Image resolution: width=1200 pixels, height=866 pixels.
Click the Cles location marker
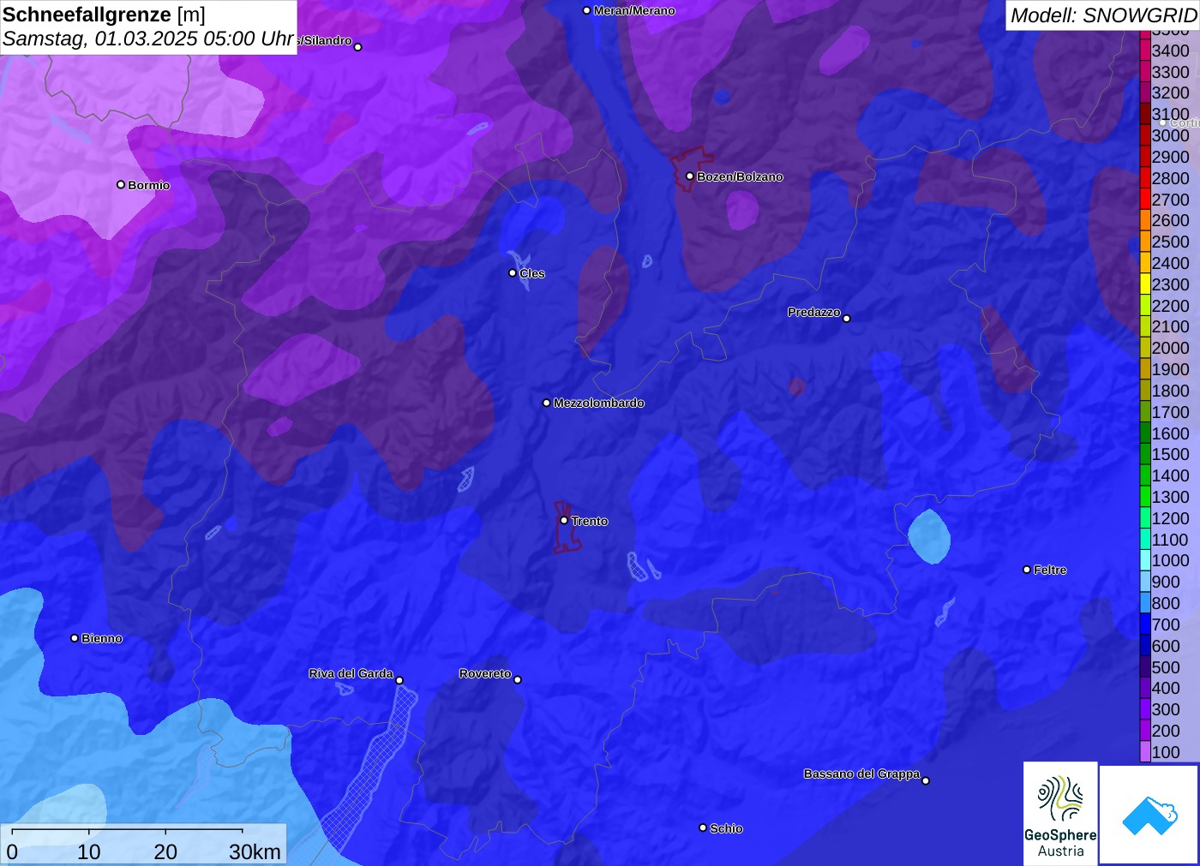513,273
